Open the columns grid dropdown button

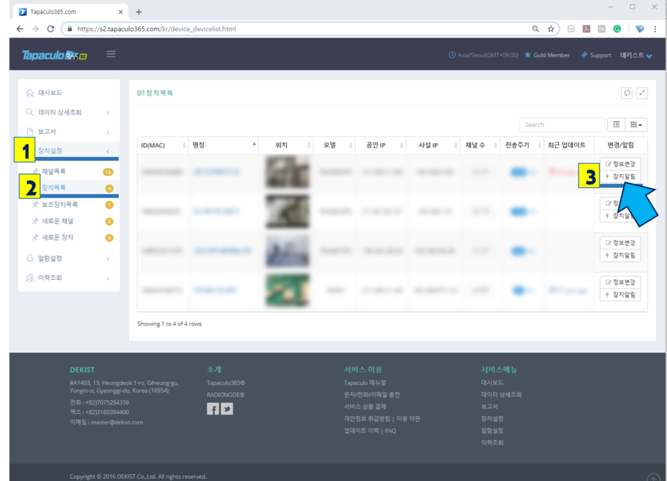click(x=636, y=124)
